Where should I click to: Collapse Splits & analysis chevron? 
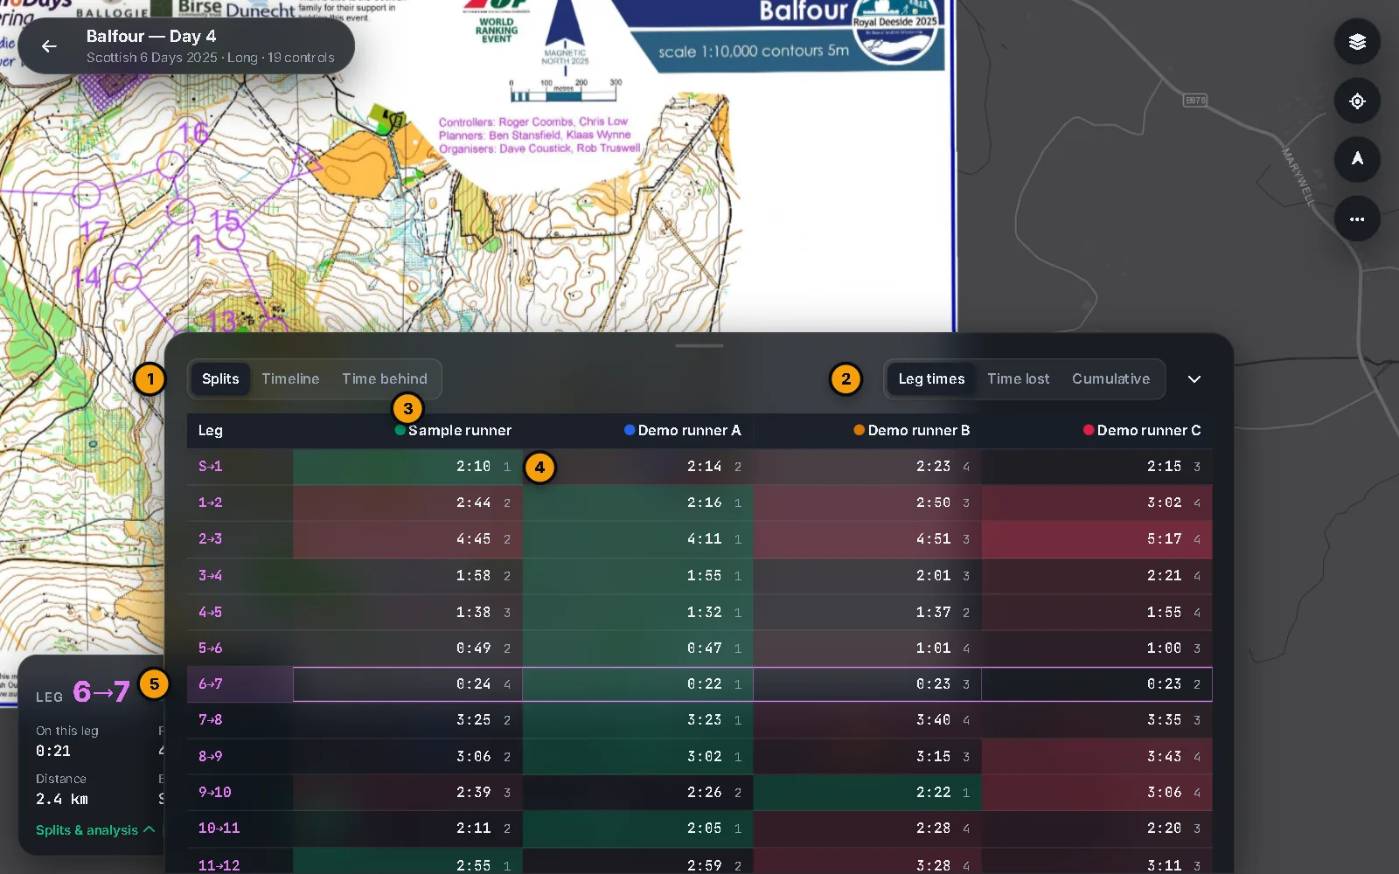(150, 829)
